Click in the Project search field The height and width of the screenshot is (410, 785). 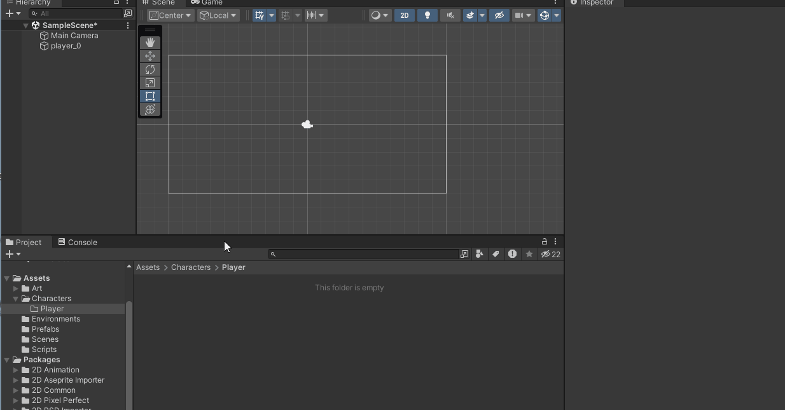364,254
